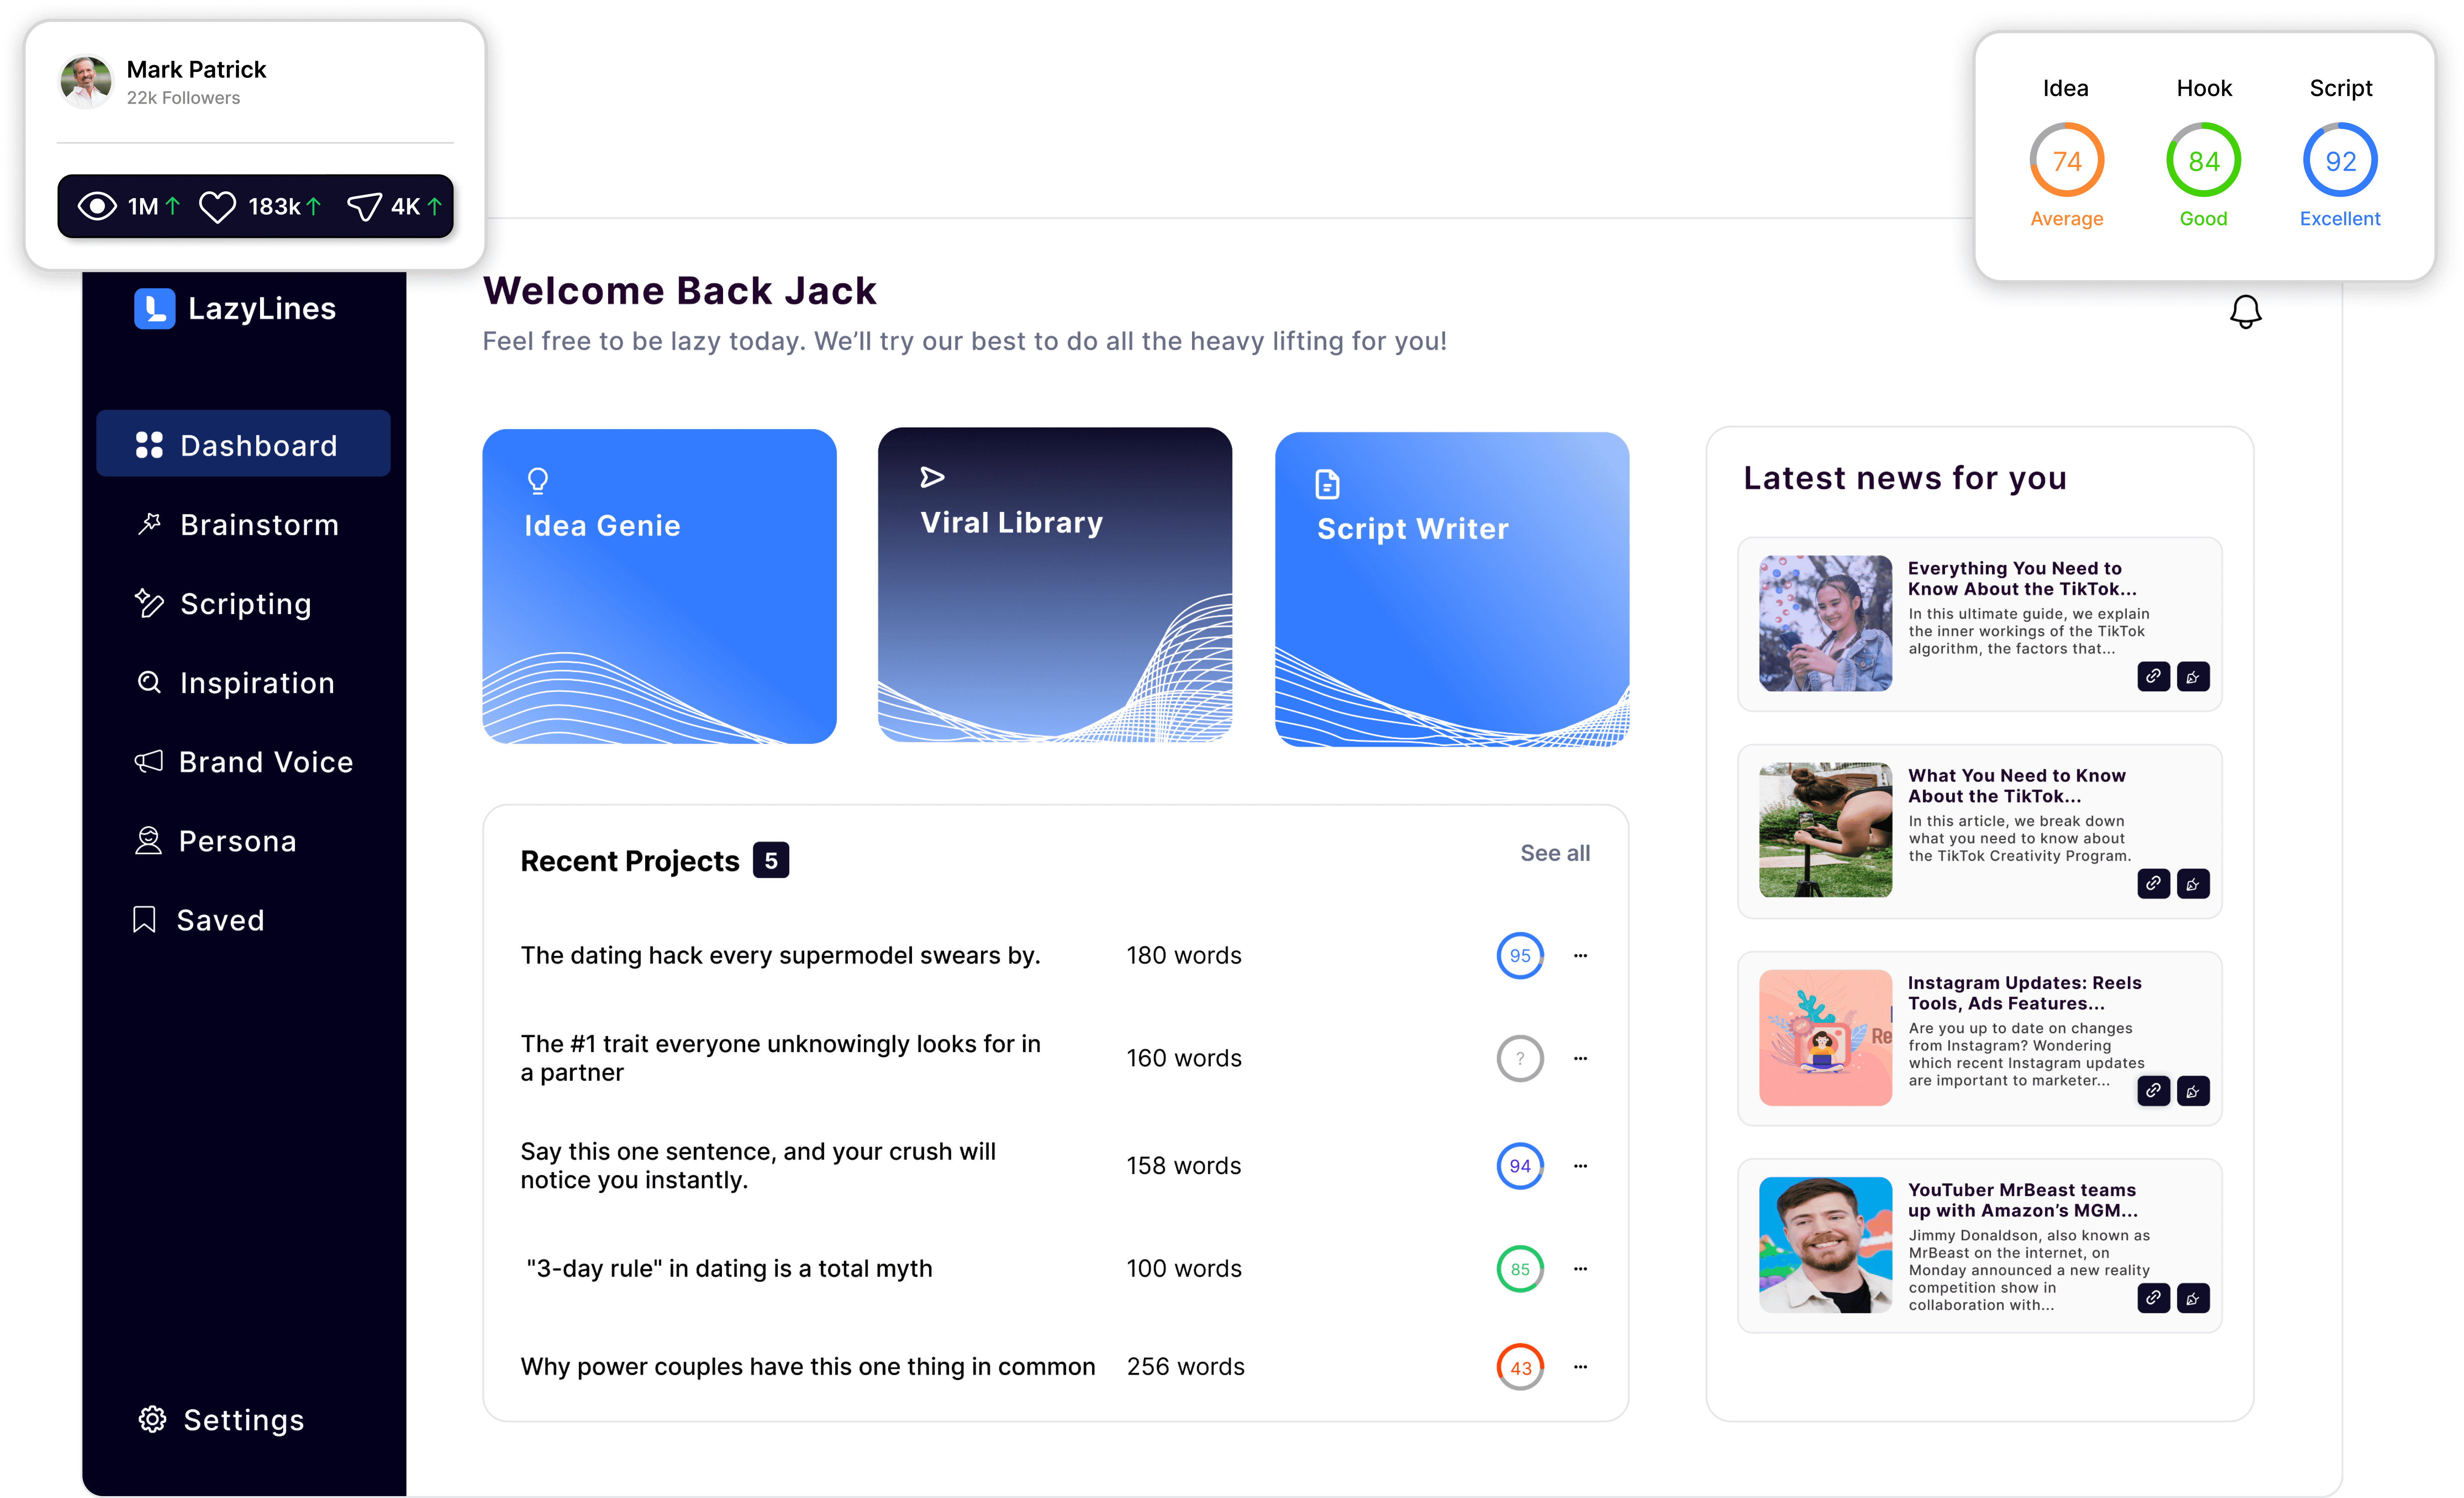Click the notification bell icon
This screenshot has height=1498, width=2464.
[x=2245, y=312]
